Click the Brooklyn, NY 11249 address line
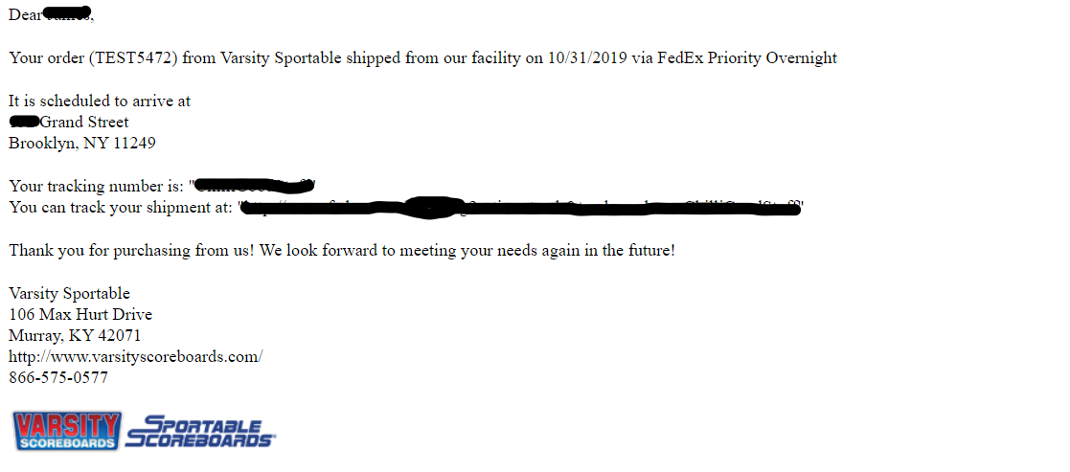1070x472 pixels. click(81, 144)
